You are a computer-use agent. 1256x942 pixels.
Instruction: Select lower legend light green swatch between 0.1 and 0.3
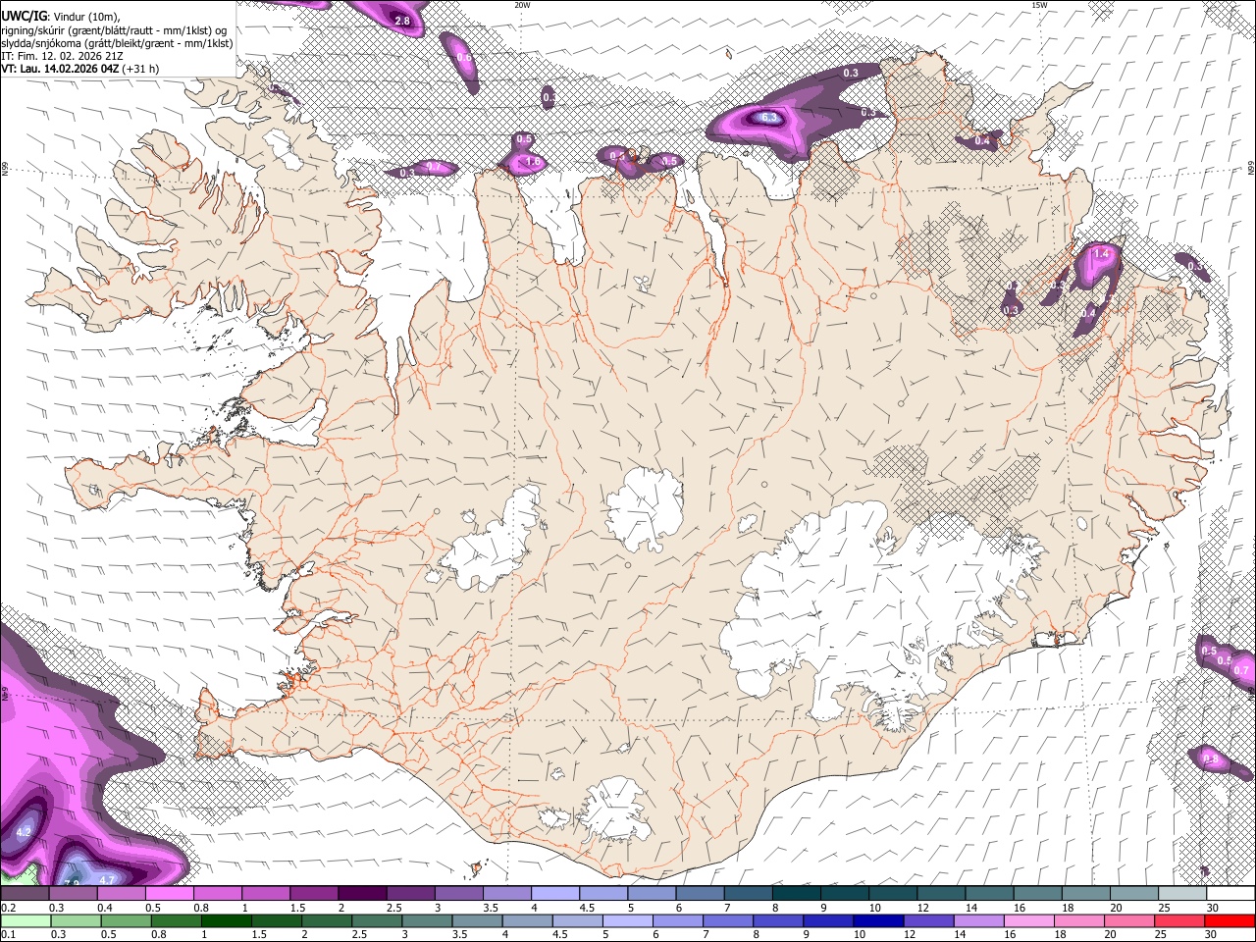(26, 920)
